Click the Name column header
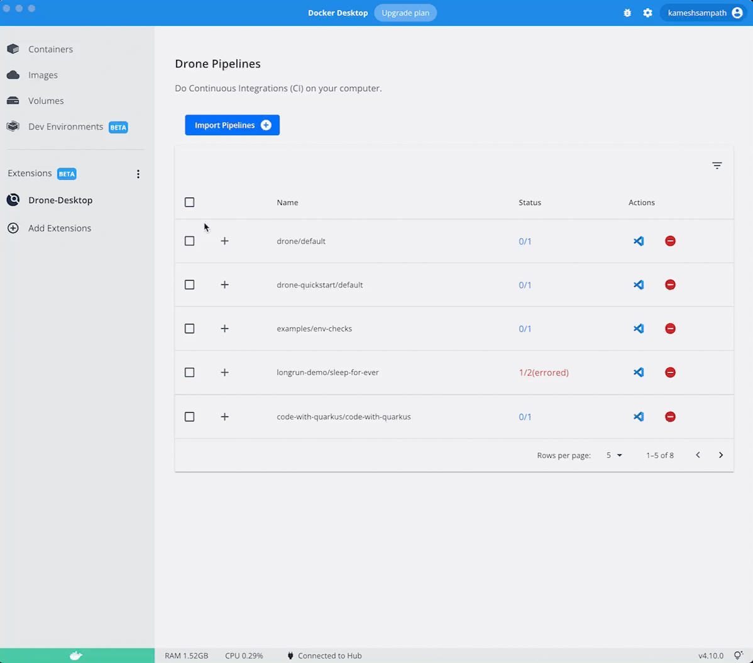The image size is (753, 663). click(287, 203)
